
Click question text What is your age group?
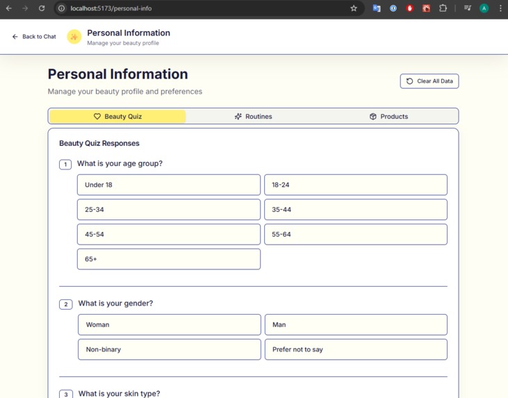(x=120, y=163)
